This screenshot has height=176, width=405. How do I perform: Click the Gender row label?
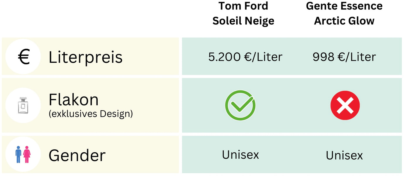(x=77, y=155)
